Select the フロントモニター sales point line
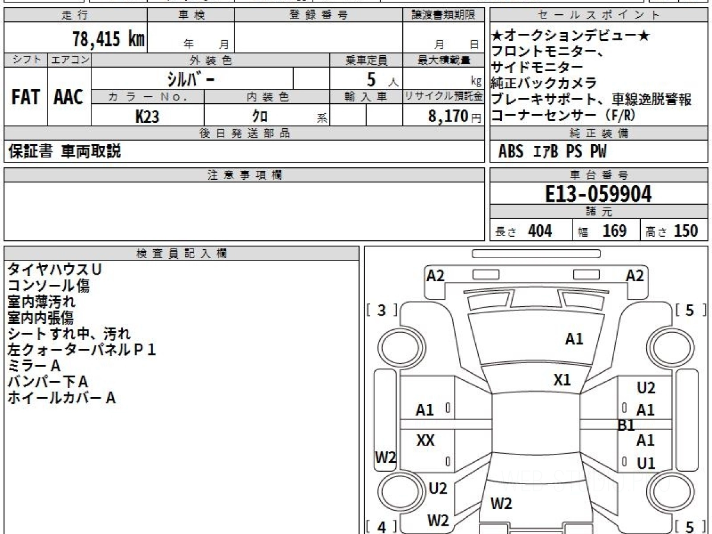 click(548, 52)
